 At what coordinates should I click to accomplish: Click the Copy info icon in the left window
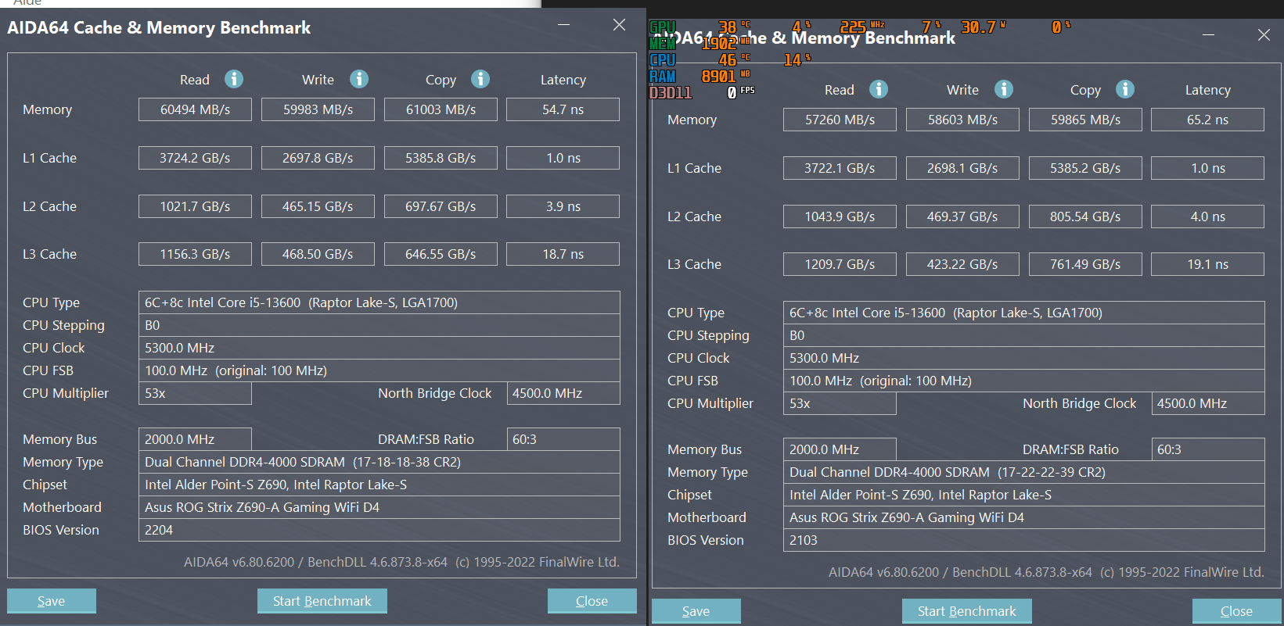(x=480, y=79)
